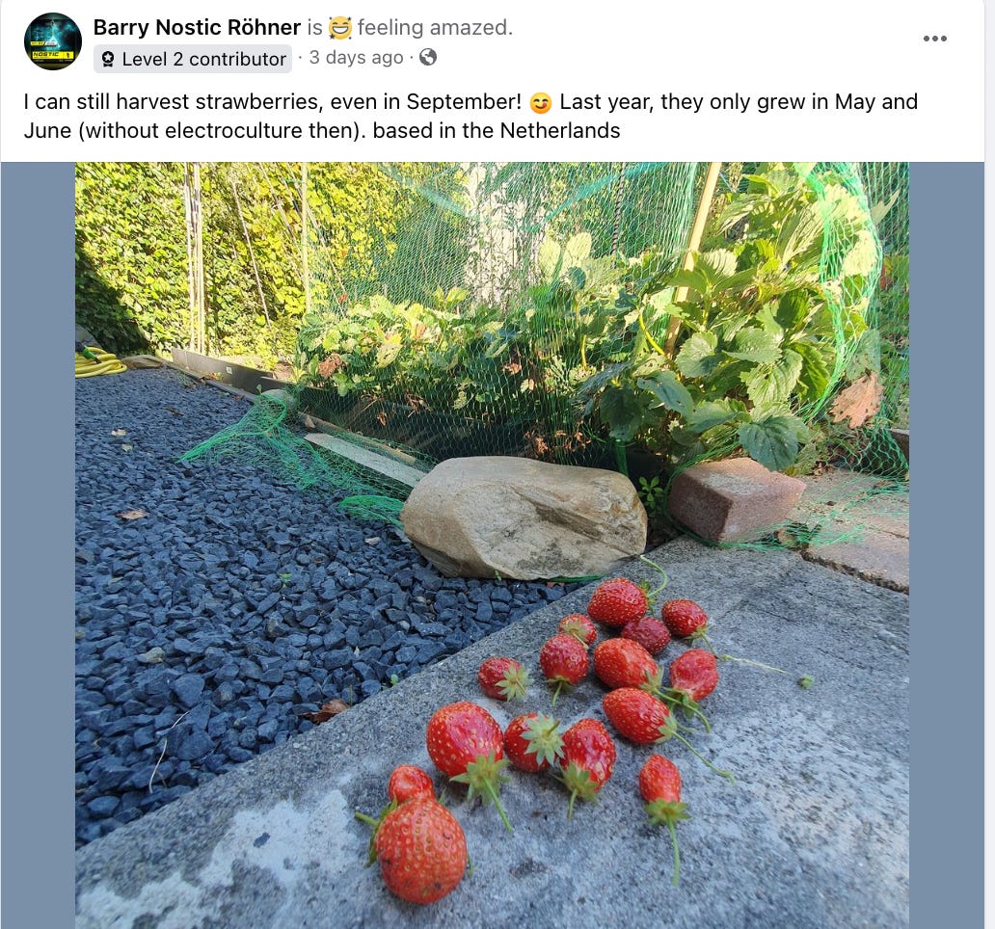
Task: Open the strawberry garden photo full view
Action: pos(492,545)
